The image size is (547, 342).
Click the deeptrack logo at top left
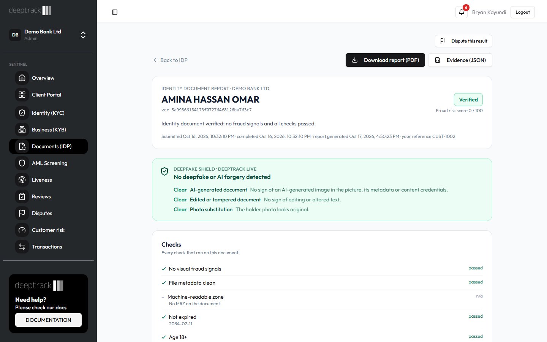(x=30, y=11)
